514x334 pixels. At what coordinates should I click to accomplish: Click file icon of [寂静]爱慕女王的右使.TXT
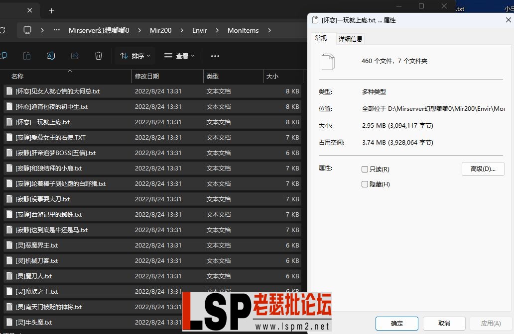click(x=9, y=137)
